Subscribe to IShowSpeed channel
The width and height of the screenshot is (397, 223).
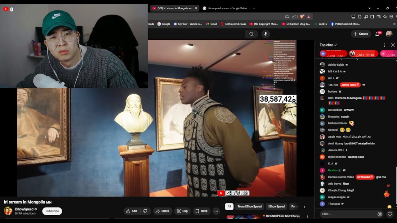click(52, 211)
